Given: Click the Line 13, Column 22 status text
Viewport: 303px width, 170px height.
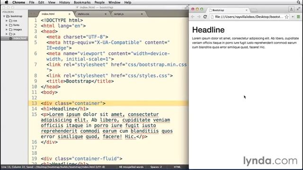Looking at the screenshot, I should click(13, 167).
